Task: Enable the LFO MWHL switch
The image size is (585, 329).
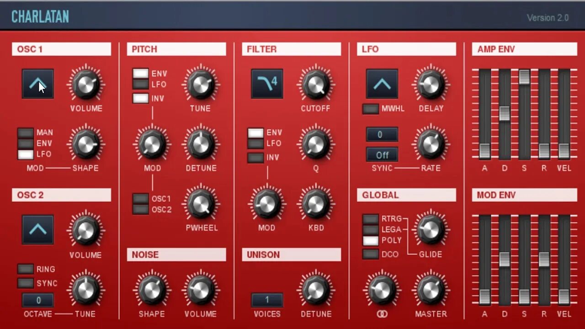Action: pos(371,109)
